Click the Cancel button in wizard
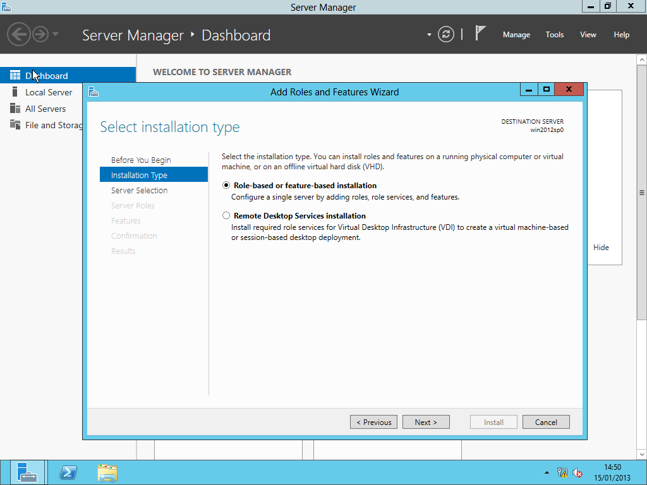 [x=546, y=422]
